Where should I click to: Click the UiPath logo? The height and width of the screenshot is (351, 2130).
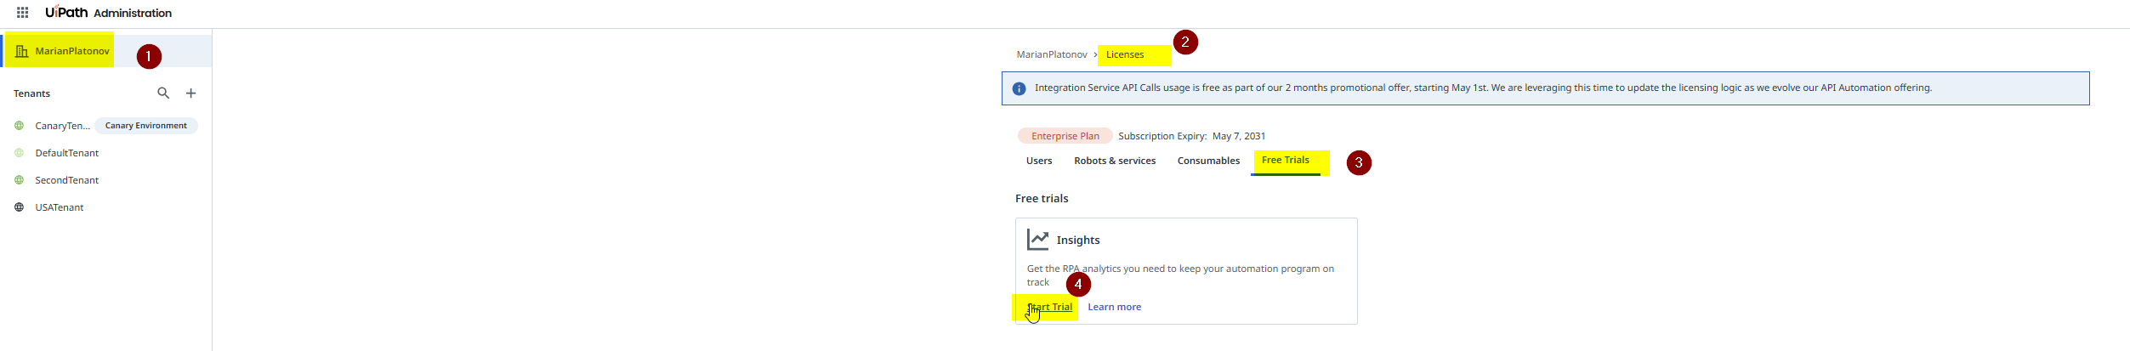pyautogui.click(x=66, y=12)
